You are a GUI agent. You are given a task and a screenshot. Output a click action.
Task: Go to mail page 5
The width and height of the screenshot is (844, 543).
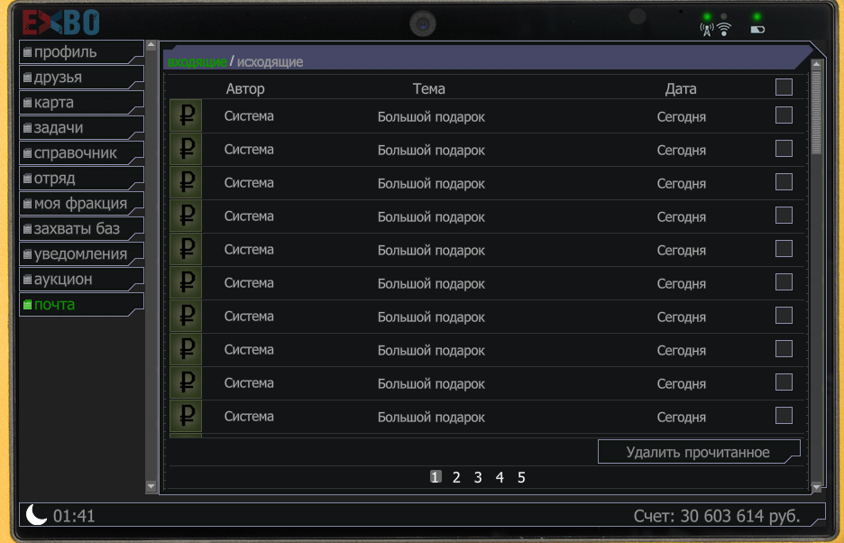click(x=521, y=477)
